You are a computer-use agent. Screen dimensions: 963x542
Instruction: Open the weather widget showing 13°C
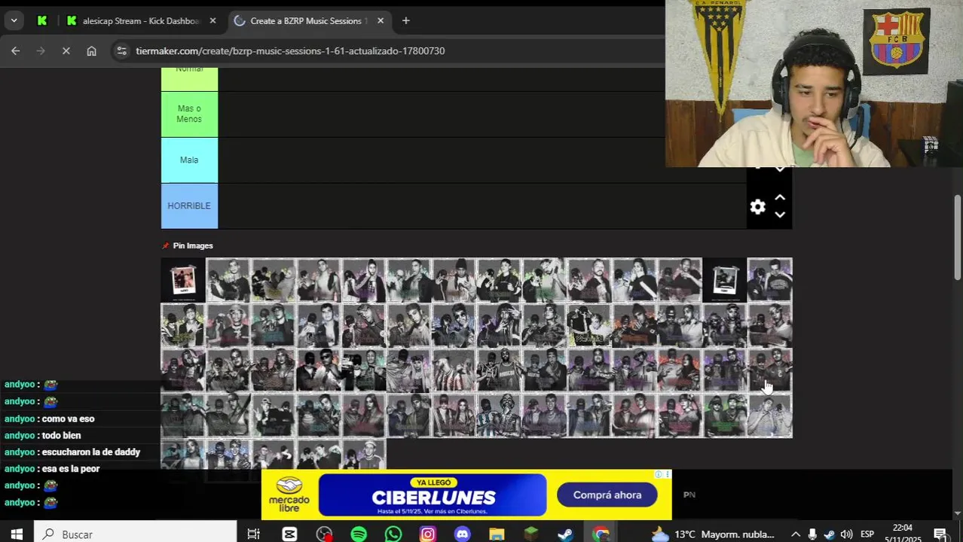(x=713, y=534)
